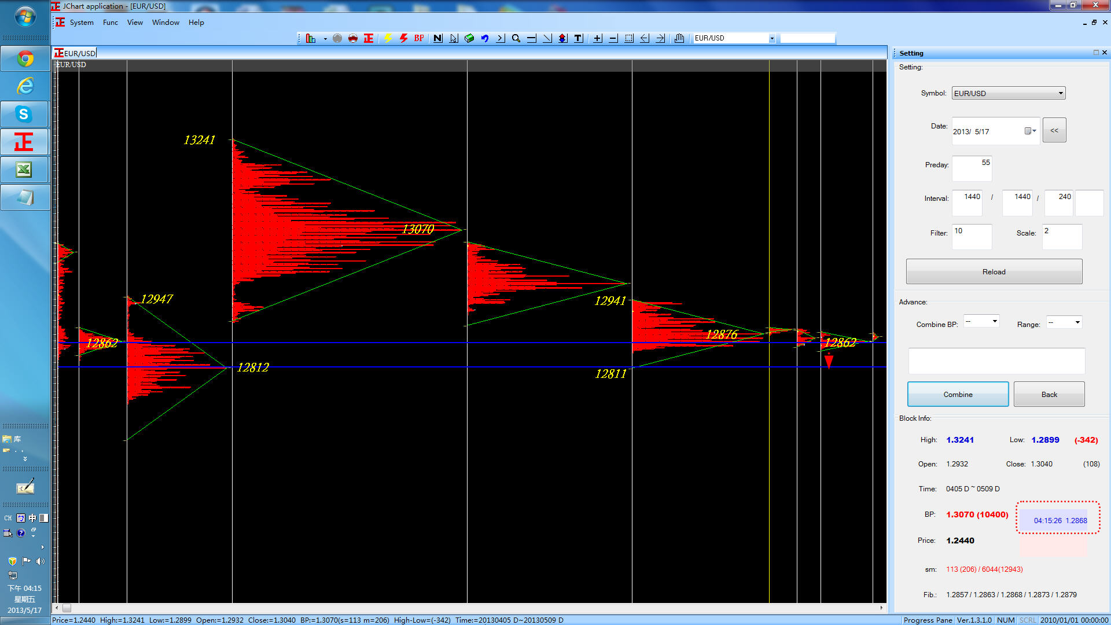
Task: Click the Preday input field
Action: pos(972,168)
